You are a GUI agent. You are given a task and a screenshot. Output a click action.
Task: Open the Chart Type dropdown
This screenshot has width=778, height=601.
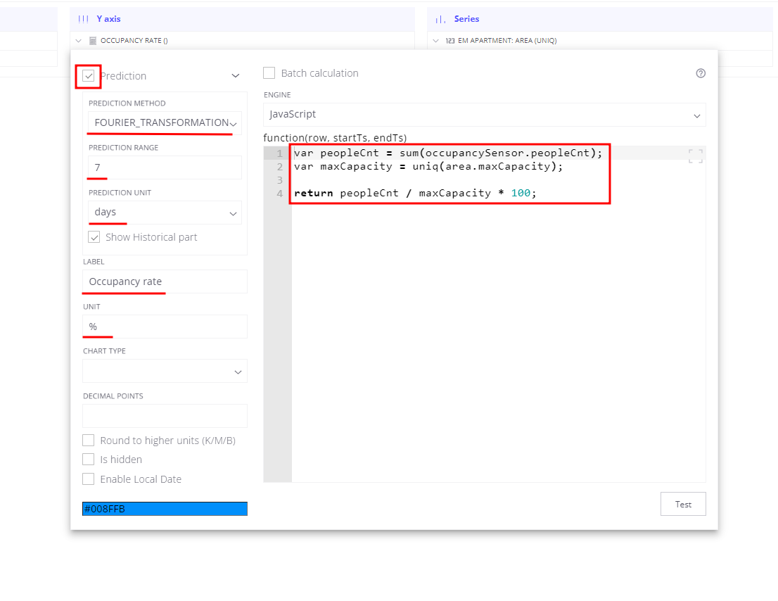(165, 371)
